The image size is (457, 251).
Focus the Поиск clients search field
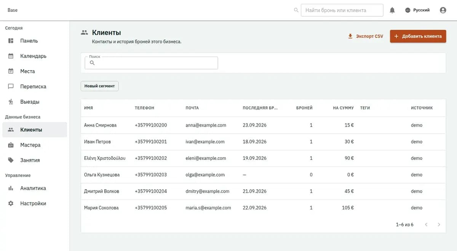point(151,63)
